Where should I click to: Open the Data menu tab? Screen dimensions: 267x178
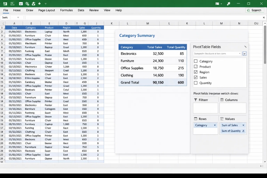click(x=81, y=10)
